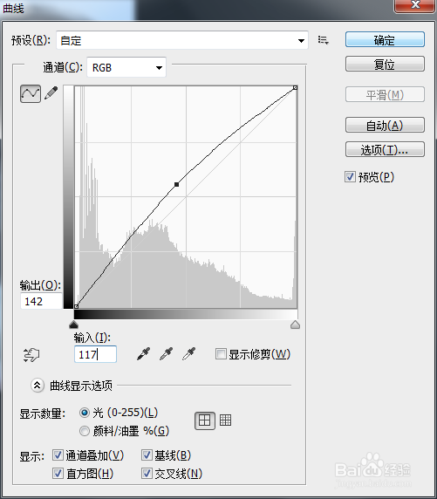Select the middle control point on curve
The height and width of the screenshot is (499, 437).
point(177,184)
